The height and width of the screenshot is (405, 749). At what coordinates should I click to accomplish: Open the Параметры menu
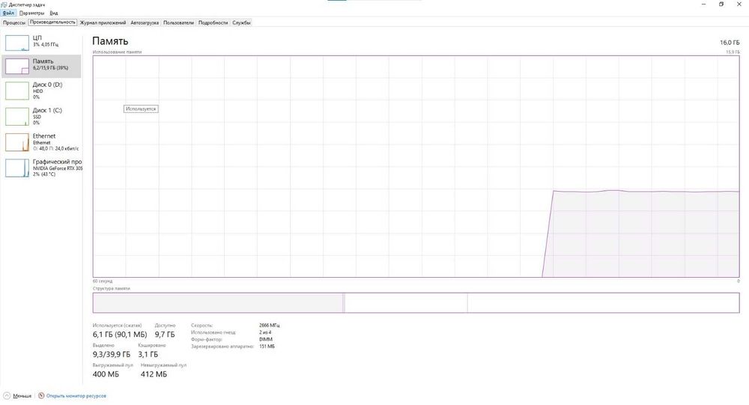coord(31,13)
